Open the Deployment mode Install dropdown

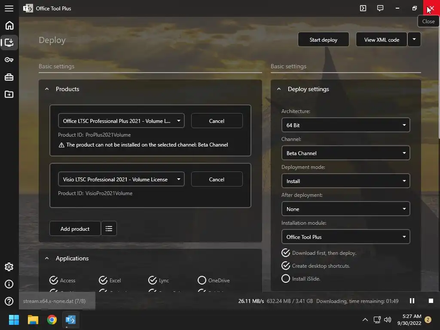point(346,181)
